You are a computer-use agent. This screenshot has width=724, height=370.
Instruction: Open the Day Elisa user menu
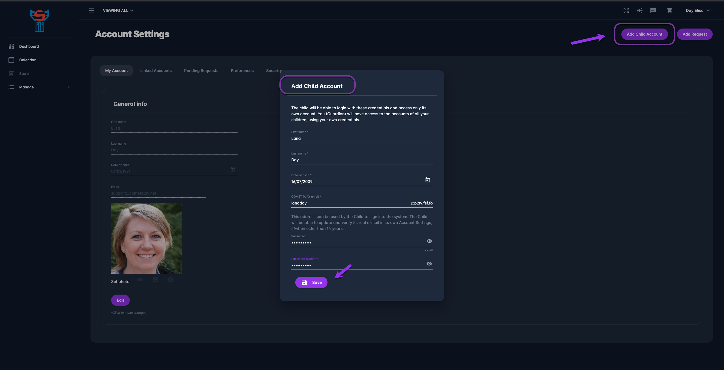(697, 10)
